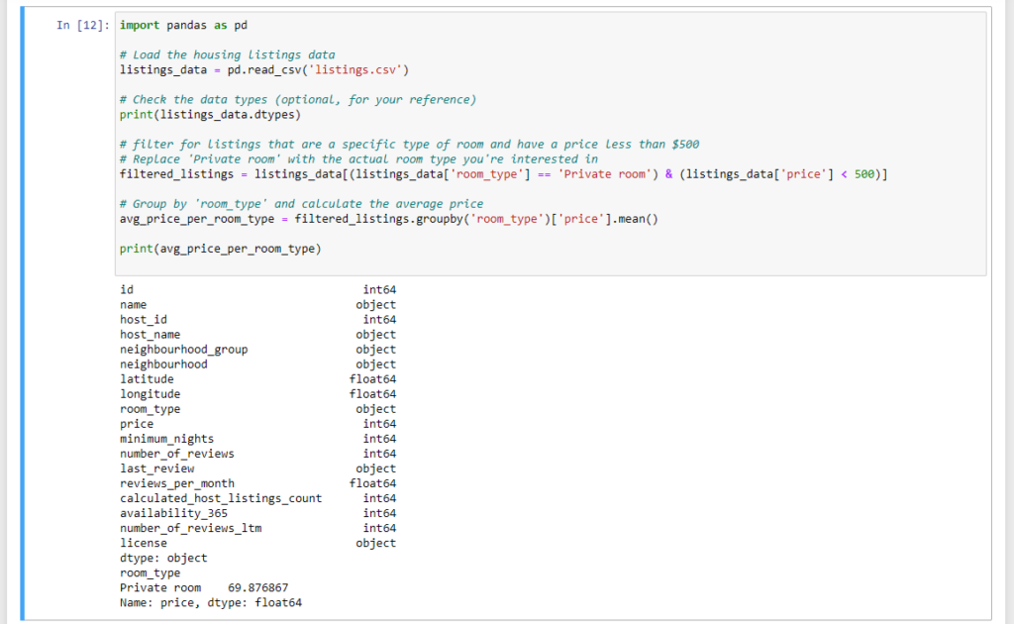Viewport: 1014px width, 624px height.
Task: Click the 'latitude' row in dtypes output
Action: [147, 379]
